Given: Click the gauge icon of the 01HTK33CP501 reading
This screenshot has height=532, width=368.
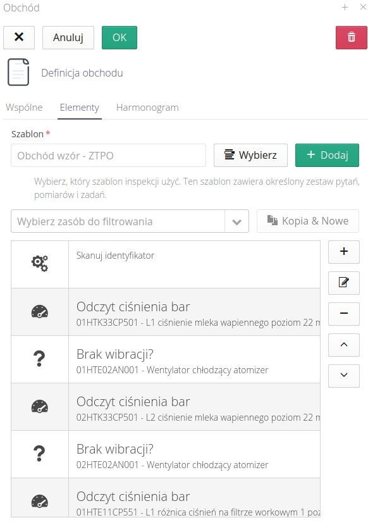Looking at the screenshot, I should click(40, 311).
